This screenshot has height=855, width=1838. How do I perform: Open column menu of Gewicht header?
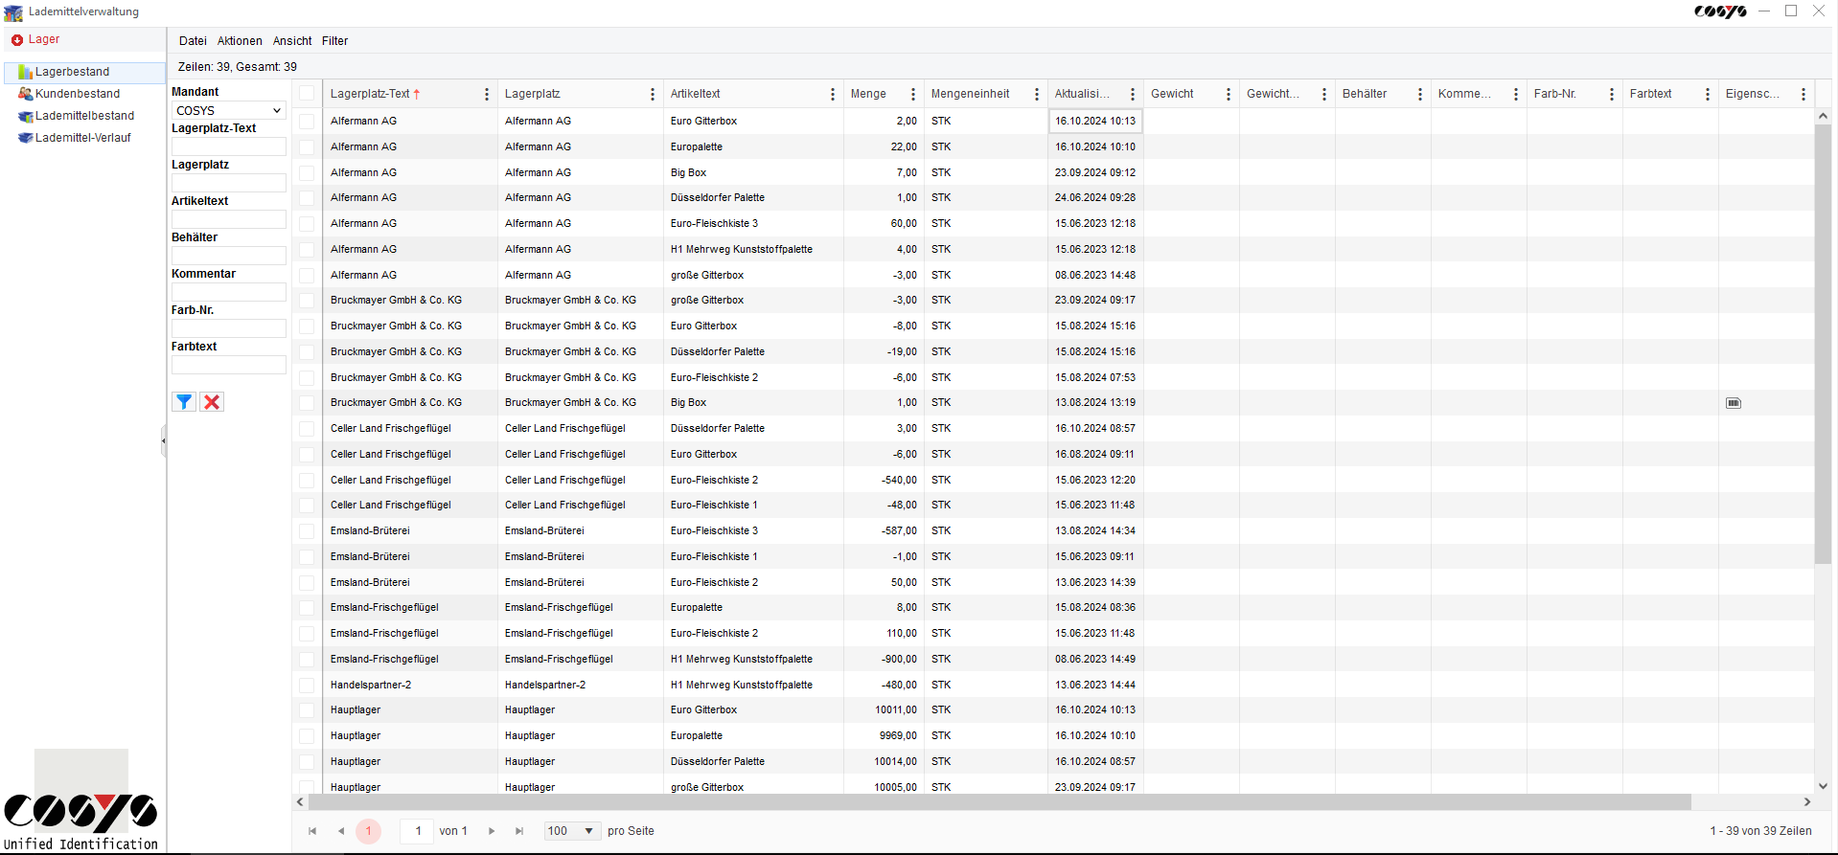coord(1229,94)
